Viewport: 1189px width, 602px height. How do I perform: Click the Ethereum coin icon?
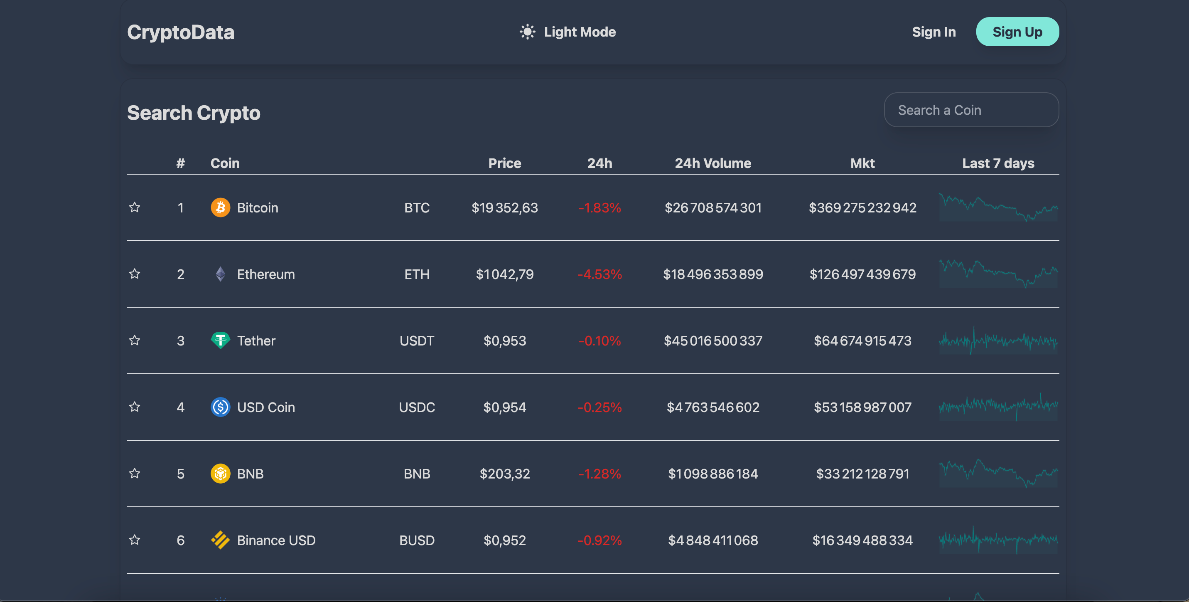[221, 274]
